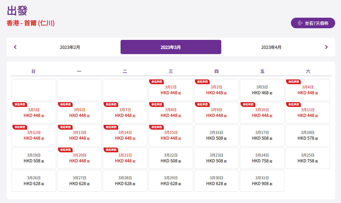The height and width of the screenshot is (203, 341).
Task: Select the 3月5日 Sunday fare
Action: pyautogui.click(x=34, y=113)
